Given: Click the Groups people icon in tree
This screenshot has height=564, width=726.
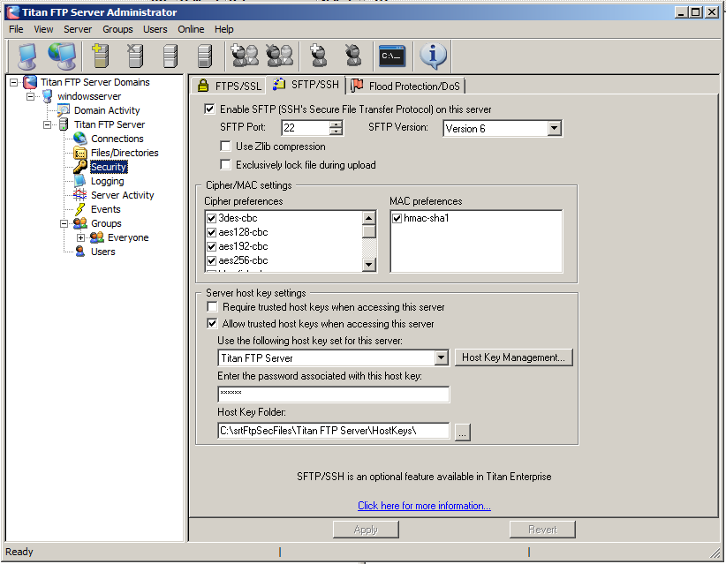Looking at the screenshot, I should click(80, 223).
